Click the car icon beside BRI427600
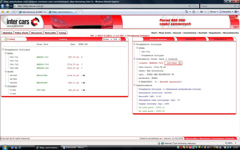The width and height of the screenshot is (240, 150). (84, 75)
